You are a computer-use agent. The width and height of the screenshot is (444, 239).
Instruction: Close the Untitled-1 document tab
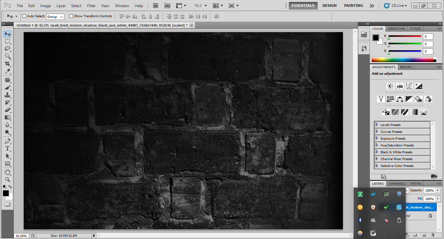click(x=191, y=25)
